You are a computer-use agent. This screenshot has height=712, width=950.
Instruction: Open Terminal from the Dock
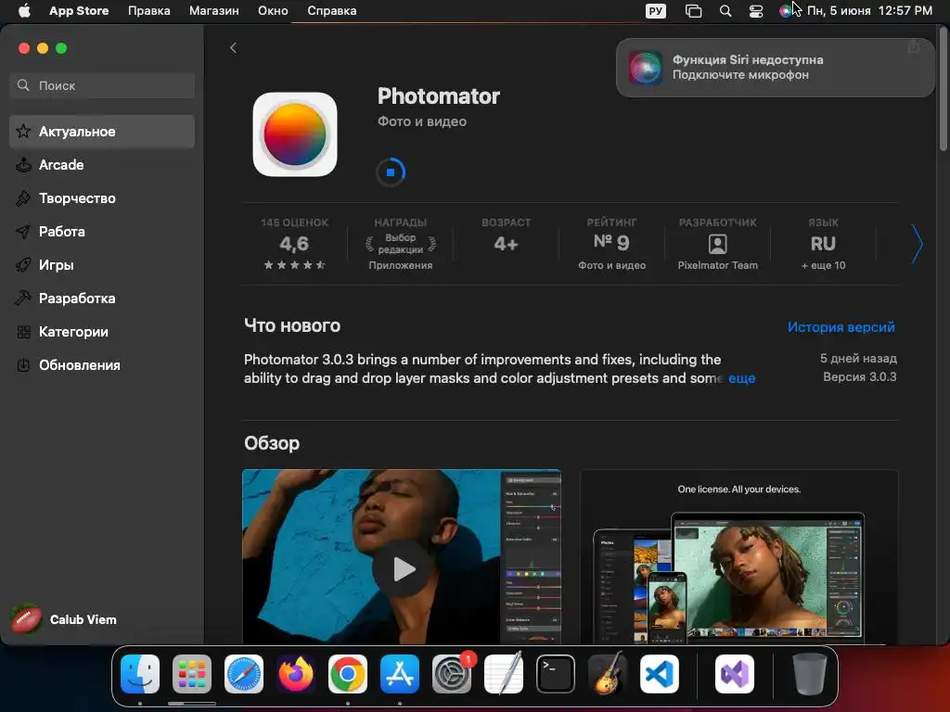(x=556, y=674)
